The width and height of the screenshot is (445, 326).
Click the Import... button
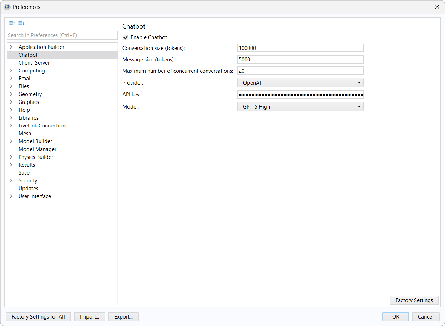tap(89, 317)
